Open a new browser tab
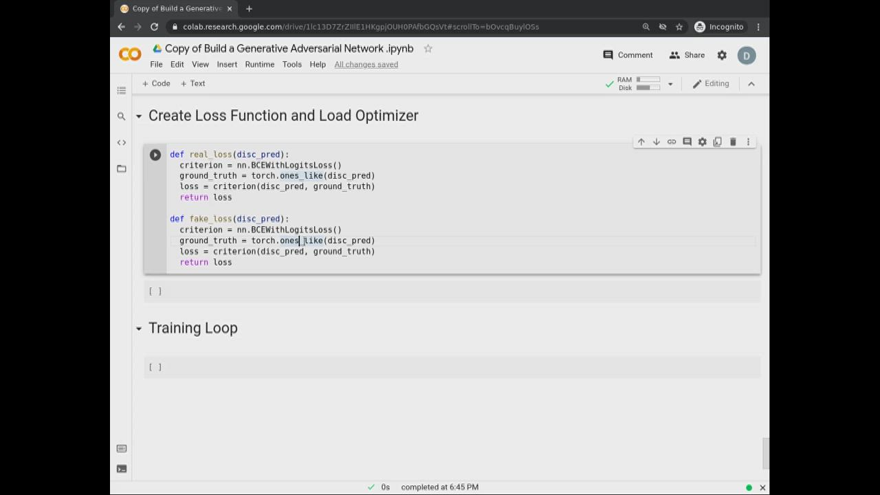The height and width of the screenshot is (495, 880). pos(249,8)
